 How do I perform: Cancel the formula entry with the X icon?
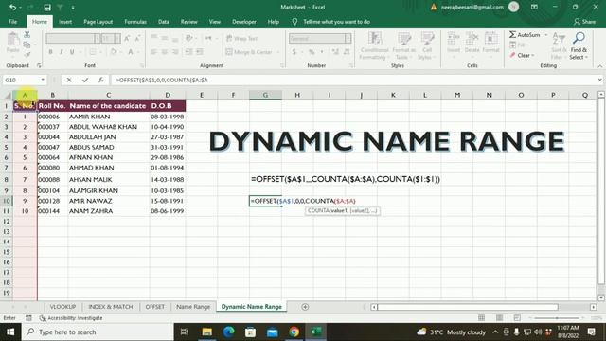69,80
